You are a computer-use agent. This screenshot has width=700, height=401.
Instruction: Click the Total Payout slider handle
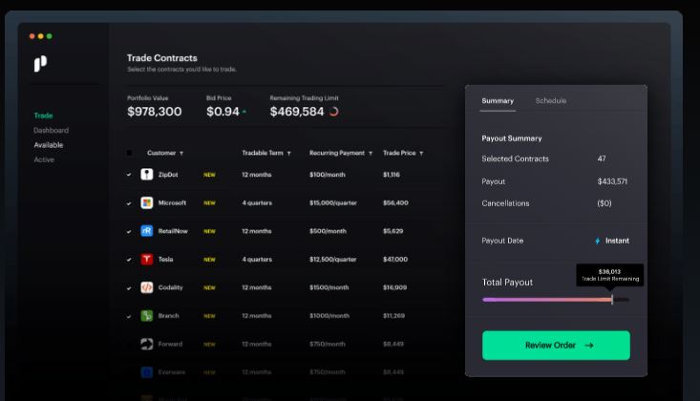point(612,300)
